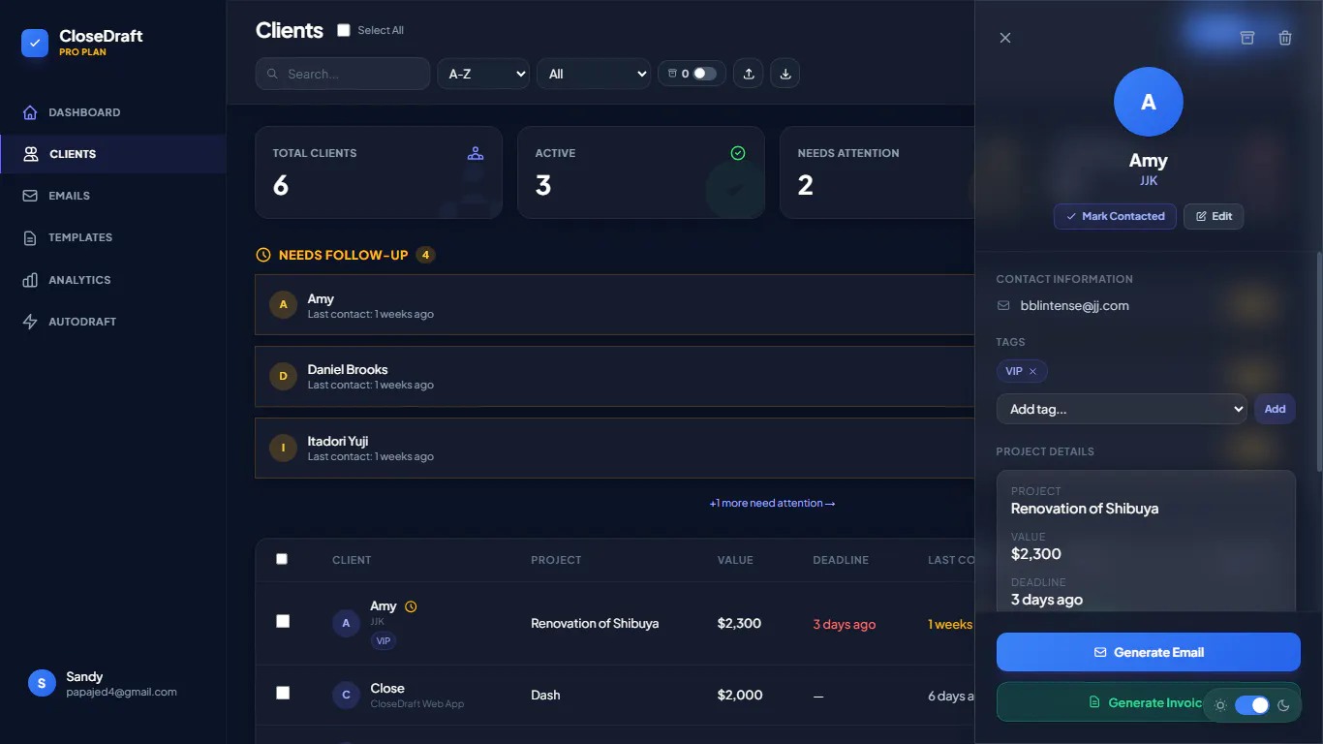Toggle the dark/light theme switch
The width and height of the screenshot is (1323, 744).
tap(1252, 705)
